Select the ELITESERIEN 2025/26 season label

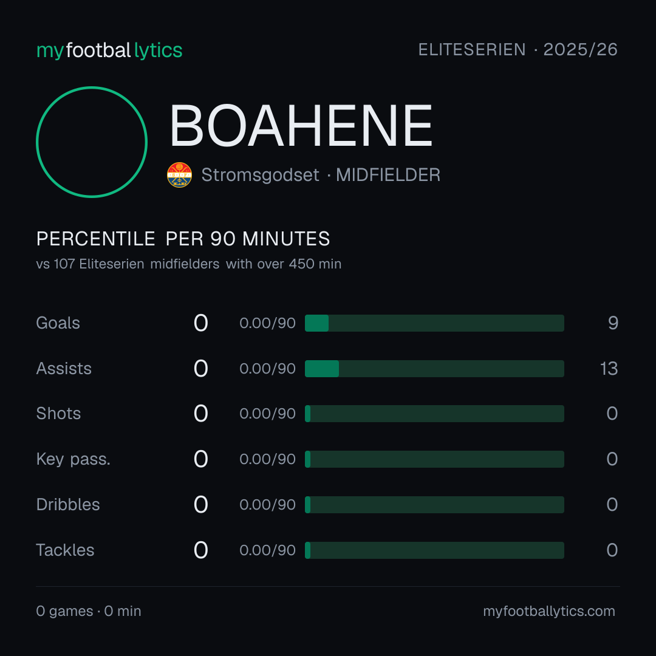(x=518, y=49)
